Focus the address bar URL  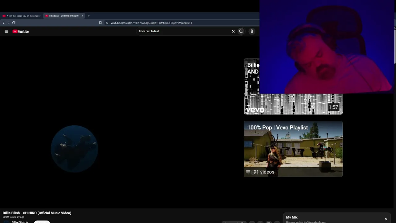pyautogui.click(x=151, y=23)
